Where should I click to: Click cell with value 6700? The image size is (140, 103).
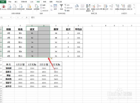[x=56, y=75]
